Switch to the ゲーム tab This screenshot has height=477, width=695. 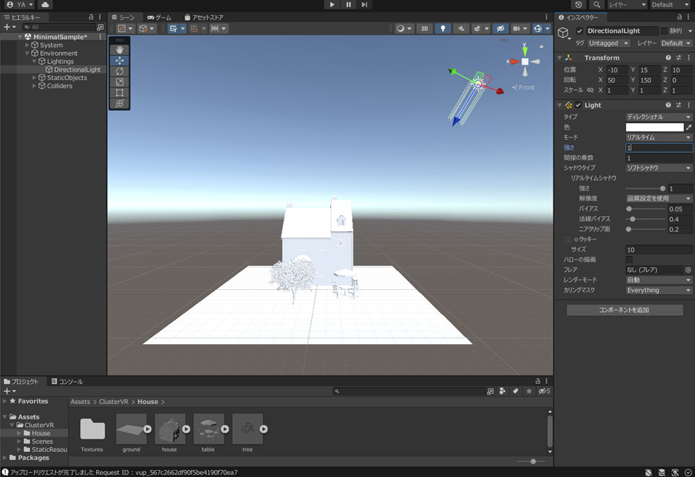pos(159,17)
